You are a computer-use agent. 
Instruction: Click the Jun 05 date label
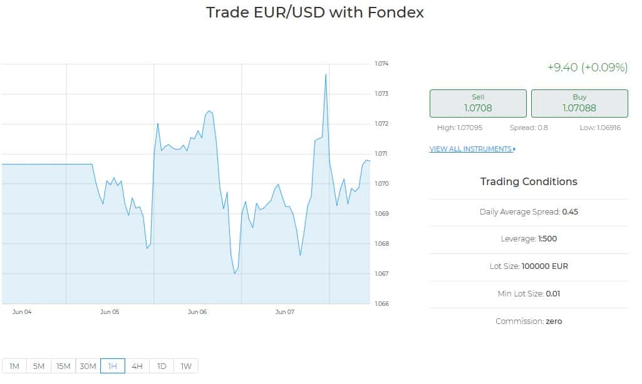[110, 311]
